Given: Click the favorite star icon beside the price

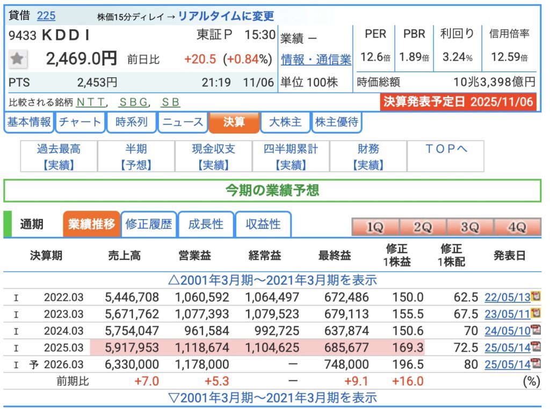Looking at the screenshot, I should (x=18, y=59).
